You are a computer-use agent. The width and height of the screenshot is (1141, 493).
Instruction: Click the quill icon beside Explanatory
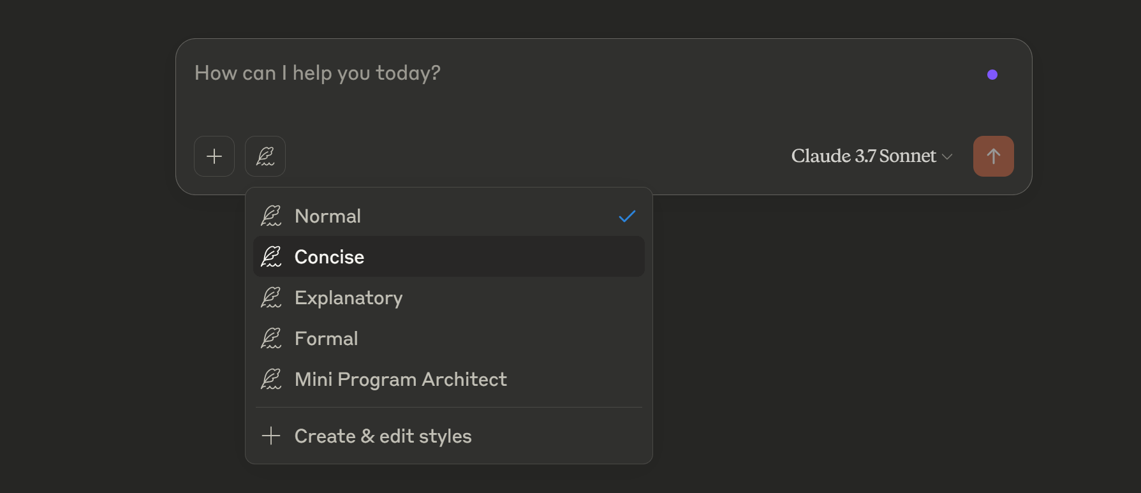[271, 298]
